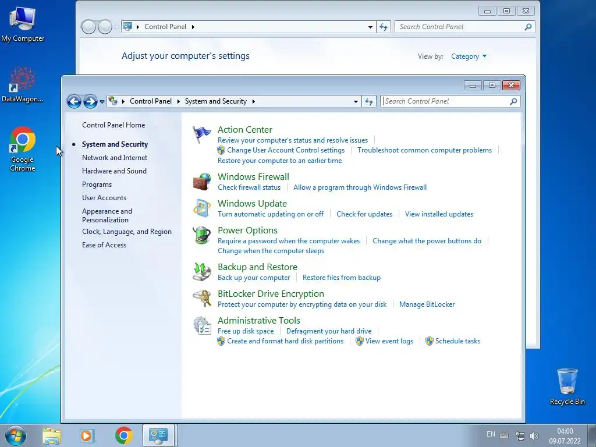Open the volume speaker icon in system tray
The height and width of the screenshot is (447, 596).
coord(534,435)
